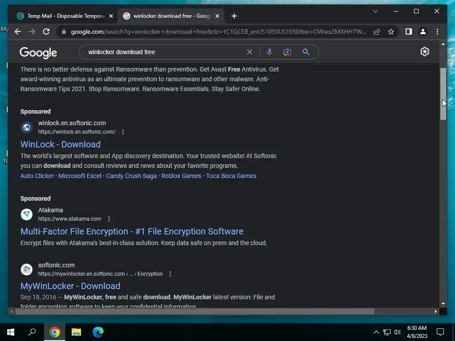Image resolution: width=455 pixels, height=341 pixels.
Task: Open the Chrome profile avatar icon
Action: [423, 32]
